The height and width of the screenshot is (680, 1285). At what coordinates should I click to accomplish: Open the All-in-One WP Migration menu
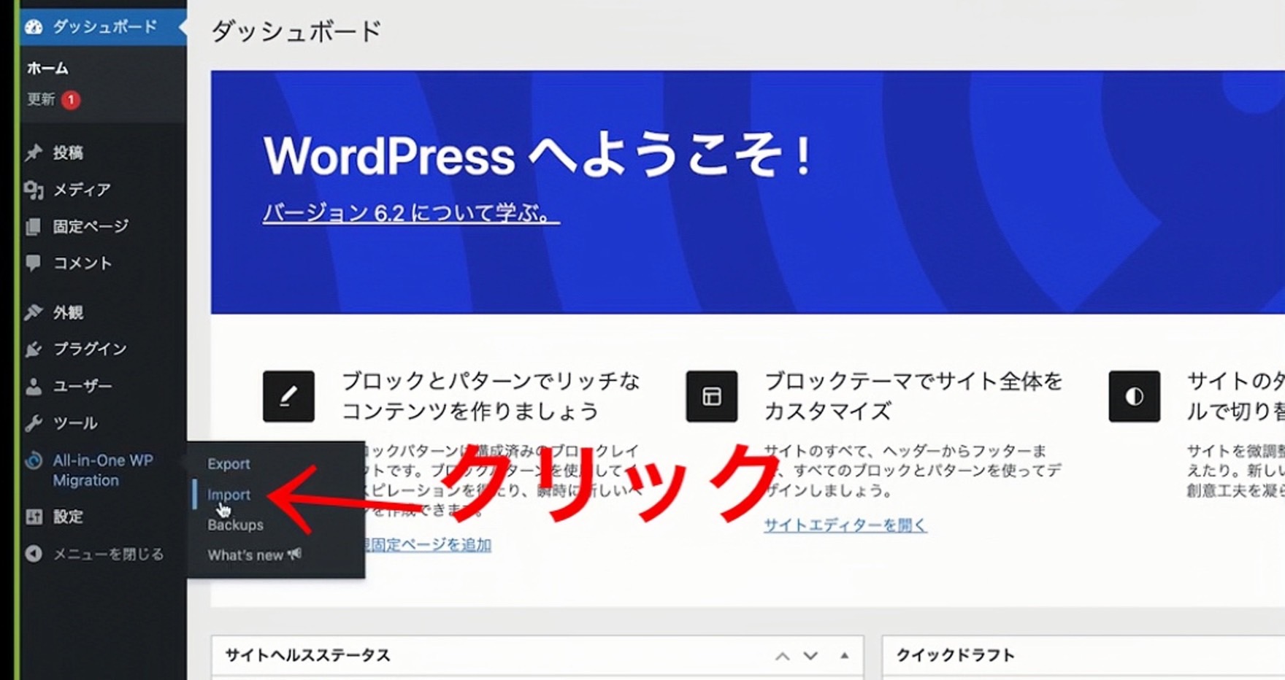click(103, 471)
